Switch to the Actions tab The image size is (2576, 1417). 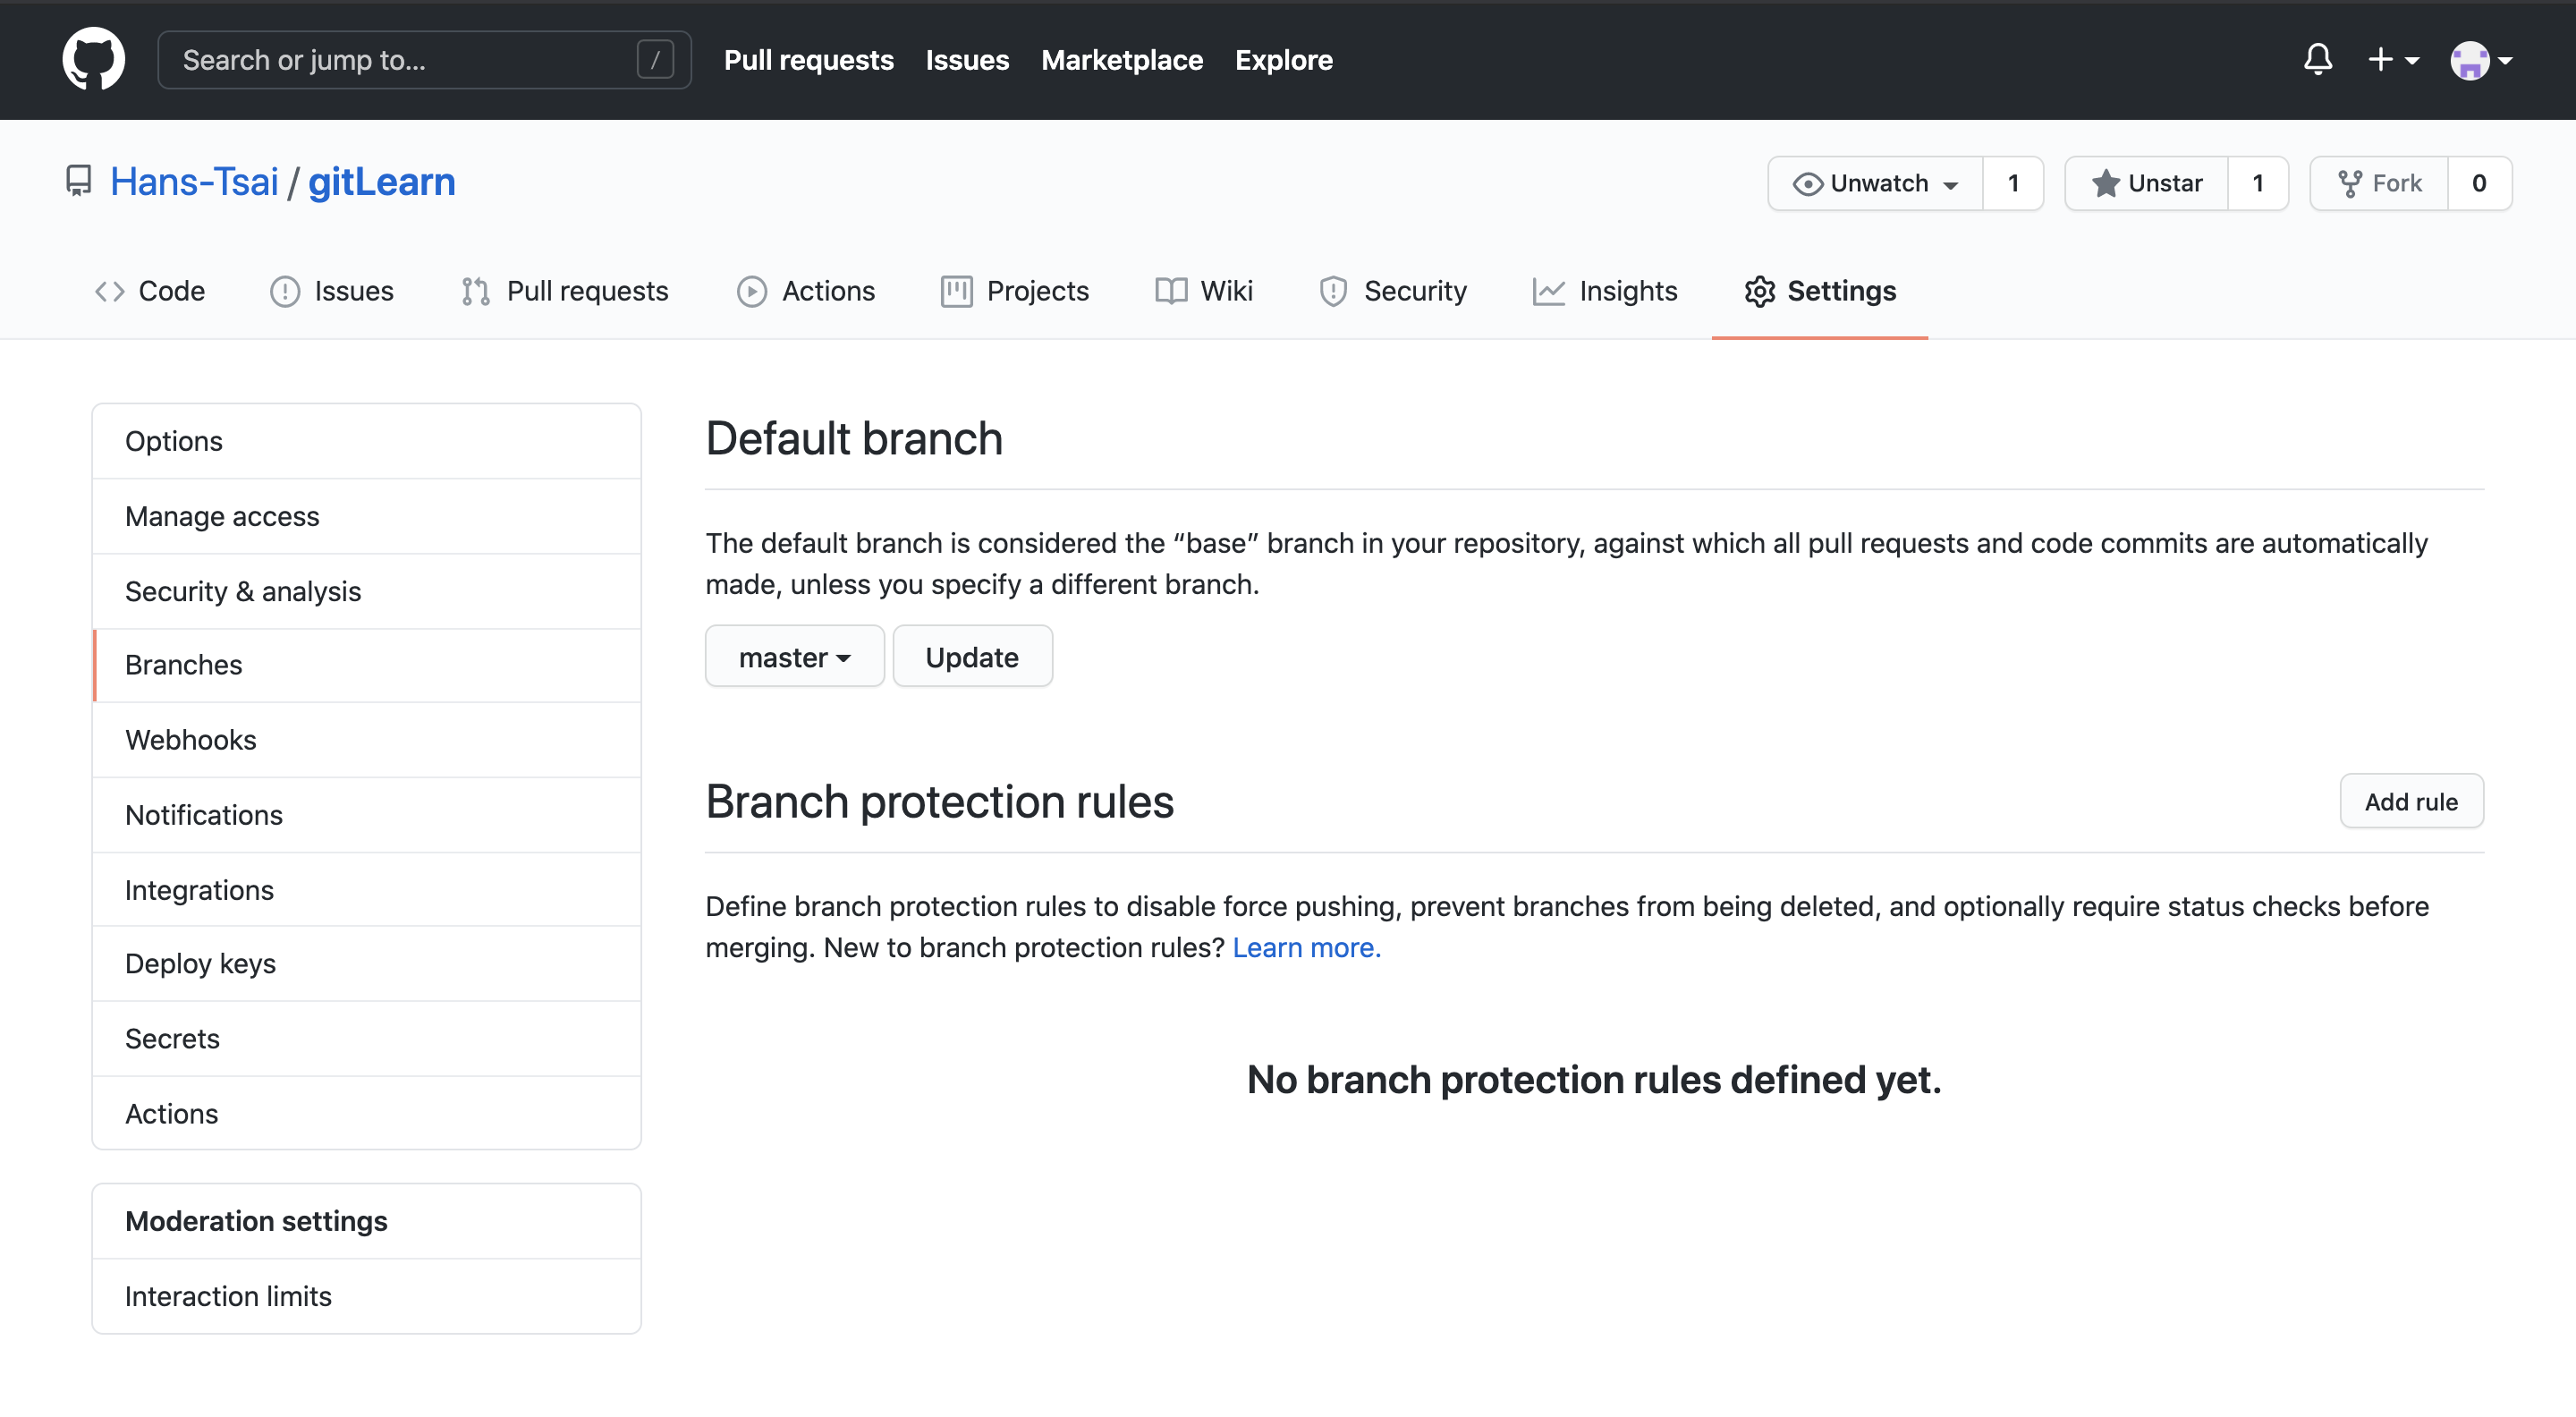(x=805, y=291)
